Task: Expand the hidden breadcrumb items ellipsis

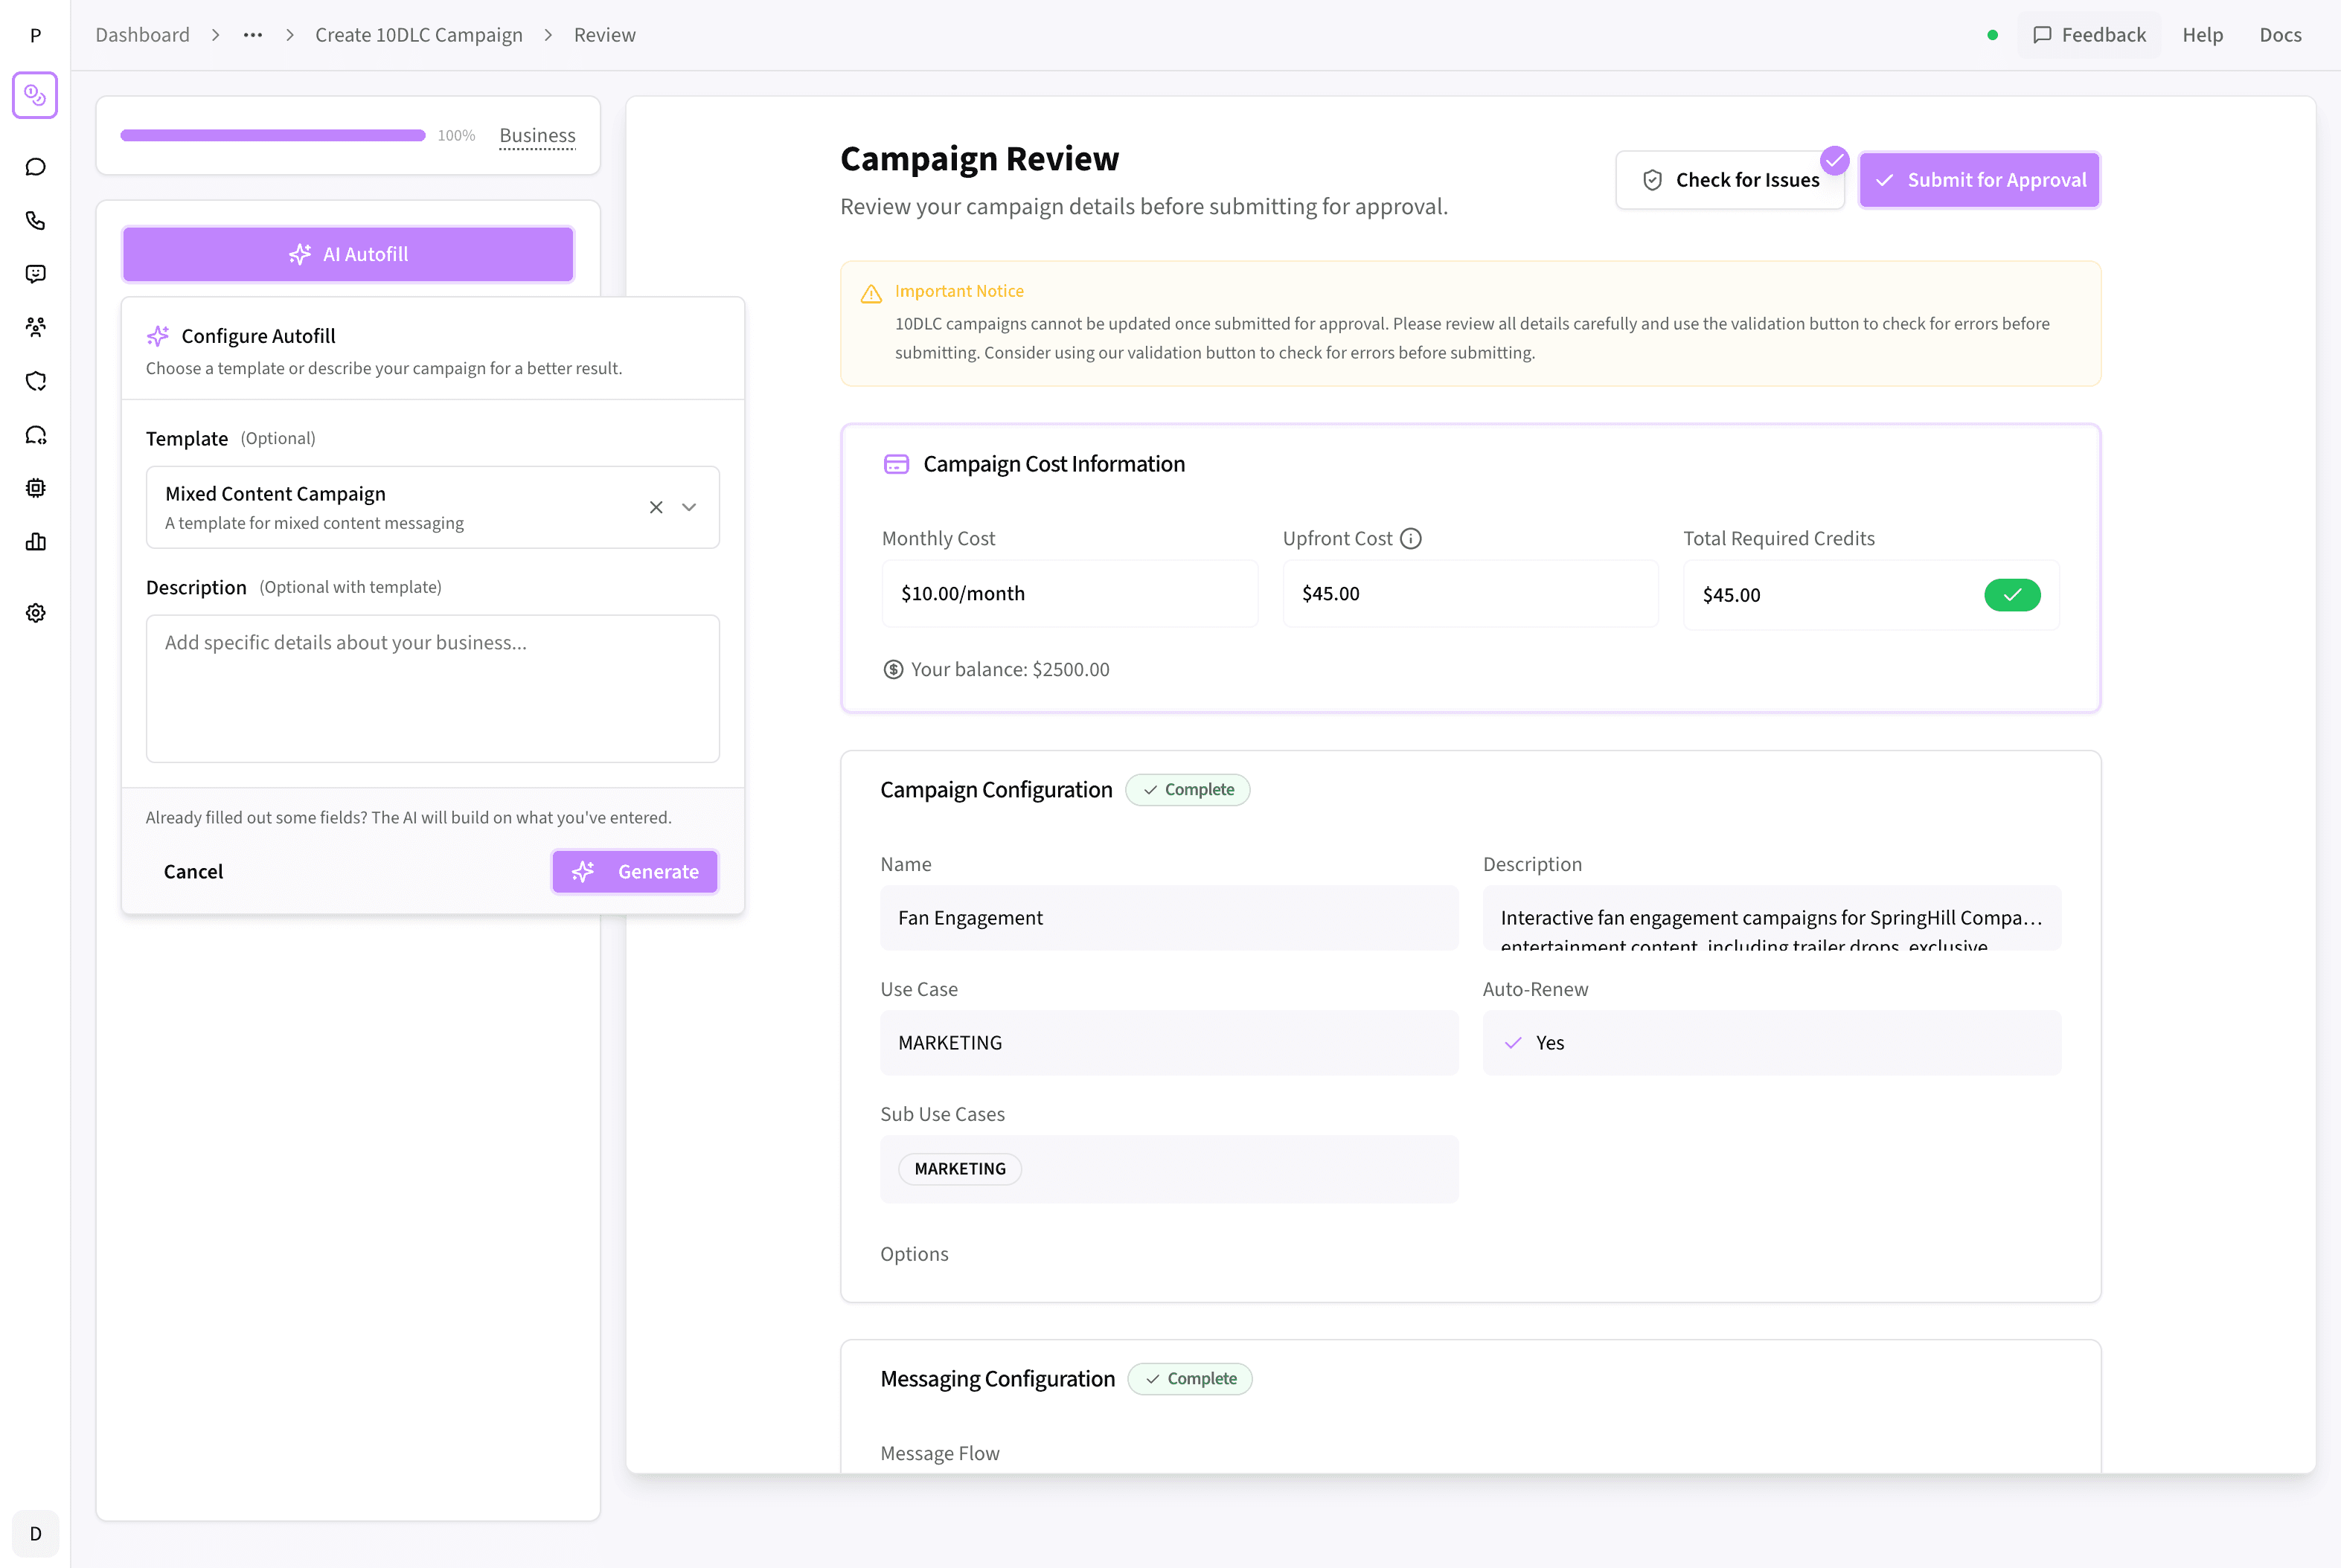Action: coord(252,34)
